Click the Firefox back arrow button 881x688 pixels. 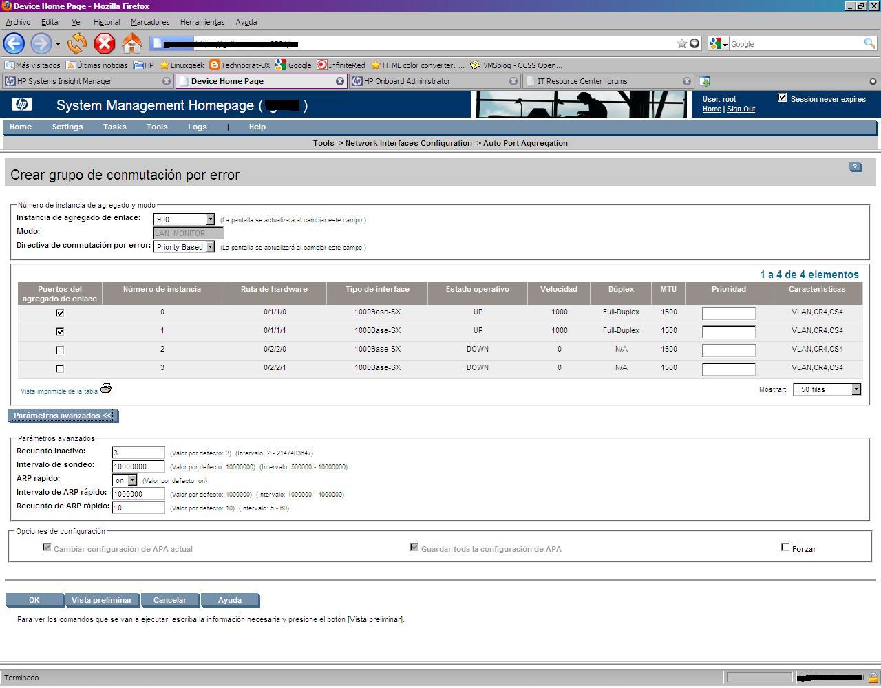[14, 44]
